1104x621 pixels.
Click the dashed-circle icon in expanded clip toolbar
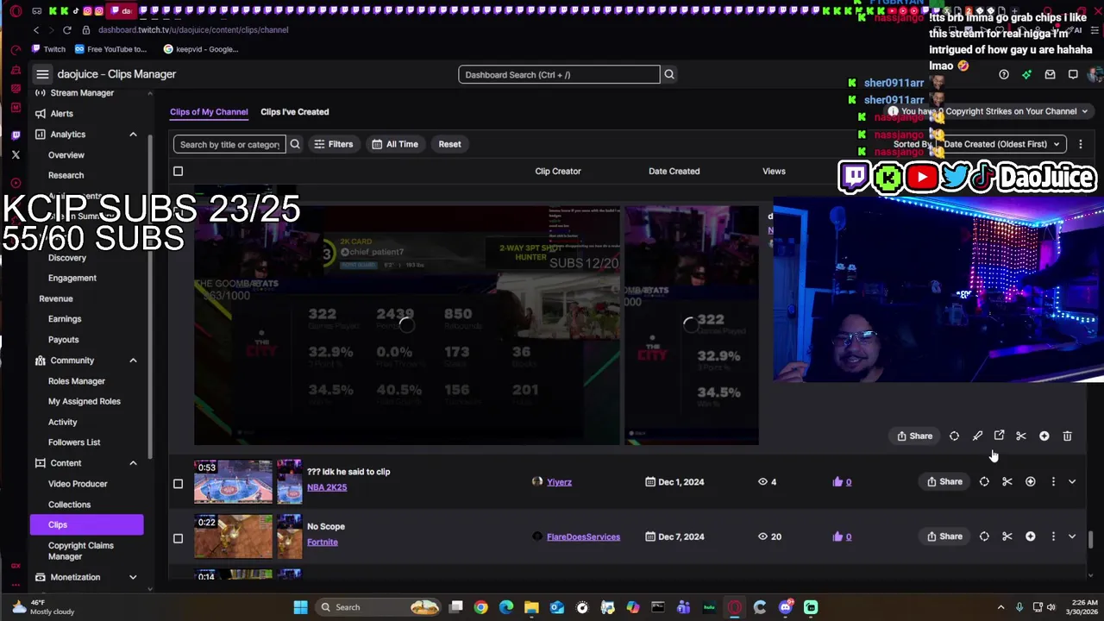click(954, 436)
